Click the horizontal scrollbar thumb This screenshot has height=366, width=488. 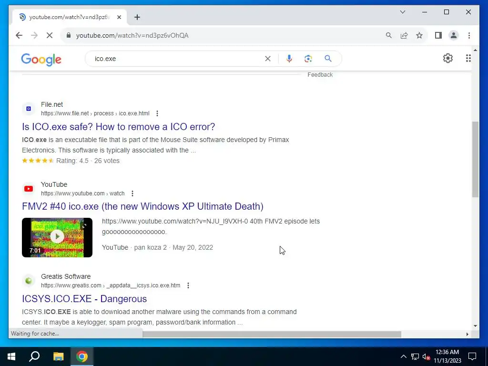pos(272,334)
